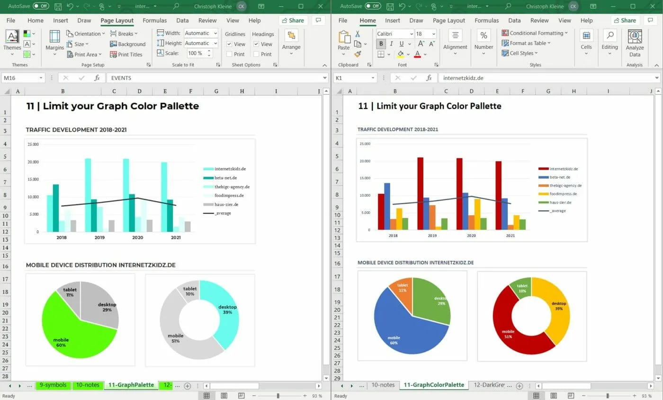The width and height of the screenshot is (663, 400).
Task: Open the font size dropdown showing 18
Action: 425,34
